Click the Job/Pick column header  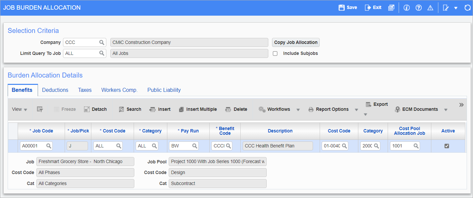point(78,131)
